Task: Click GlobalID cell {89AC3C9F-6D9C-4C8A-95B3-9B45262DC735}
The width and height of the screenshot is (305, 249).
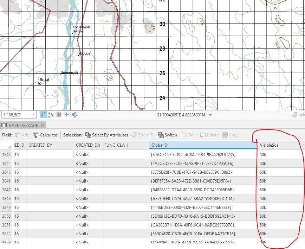Action: pos(203,155)
